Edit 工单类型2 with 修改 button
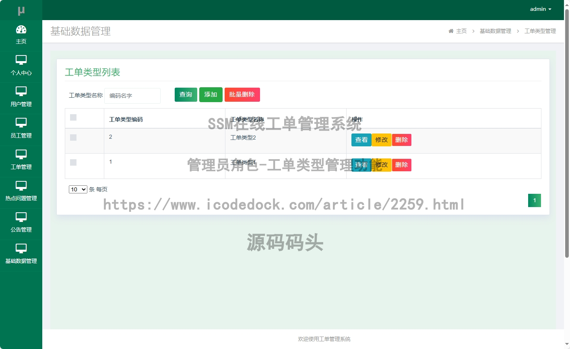Viewport: 570px width, 349px height. [382, 140]
